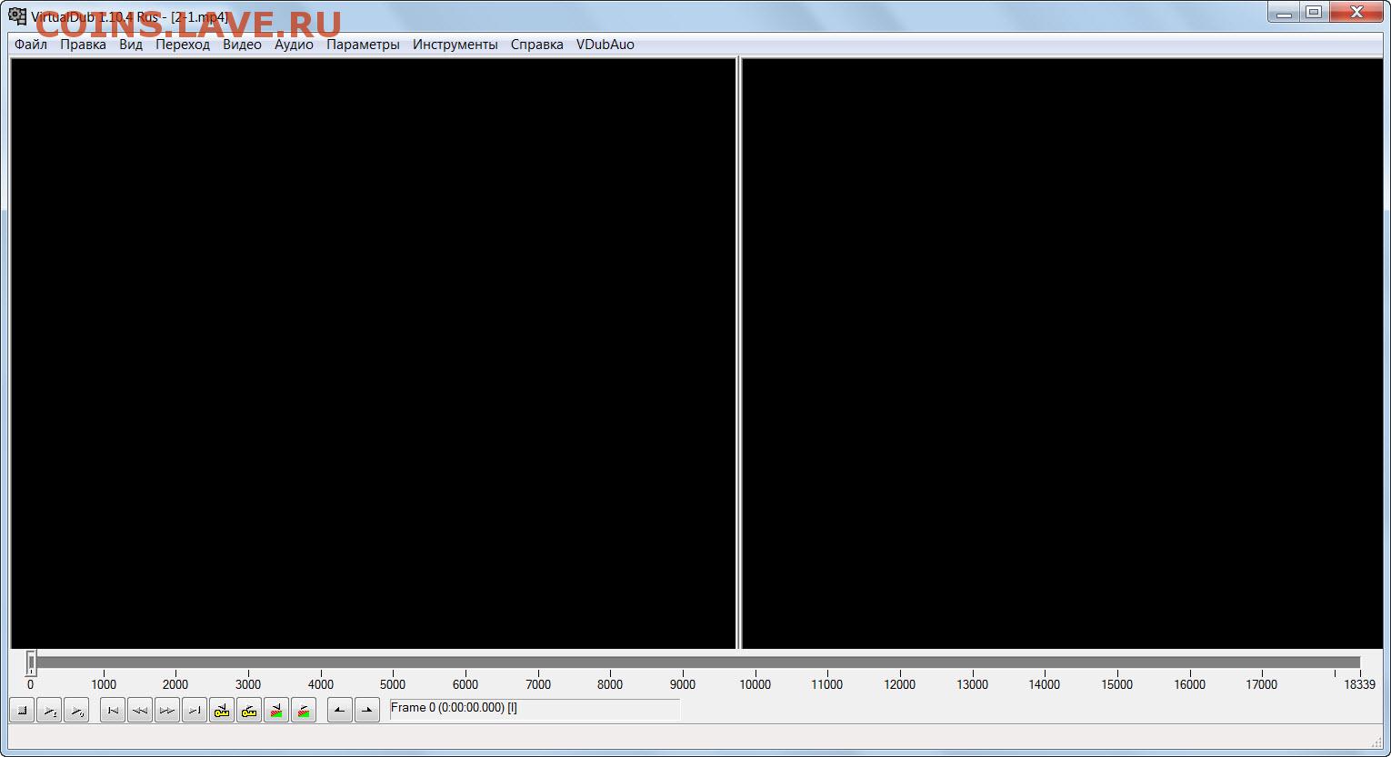Seek to the next scene change
Image resolution: width=1391 pixels, height=757 pixels.
pos(304,711)
